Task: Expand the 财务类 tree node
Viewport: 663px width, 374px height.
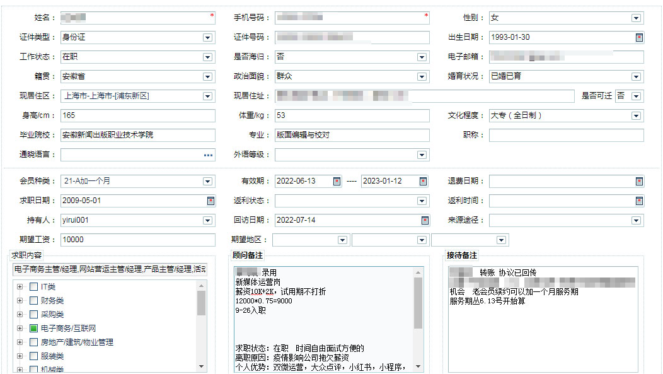Action: 20,301
